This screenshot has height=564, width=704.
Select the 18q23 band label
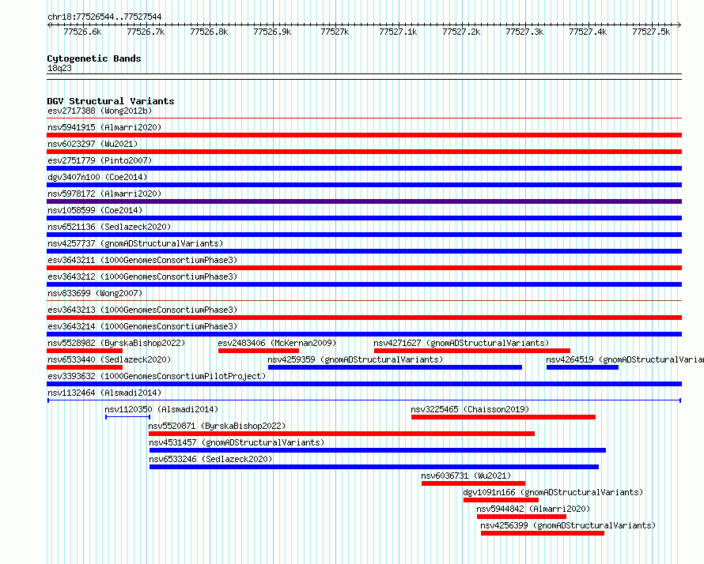coord(59,68)
